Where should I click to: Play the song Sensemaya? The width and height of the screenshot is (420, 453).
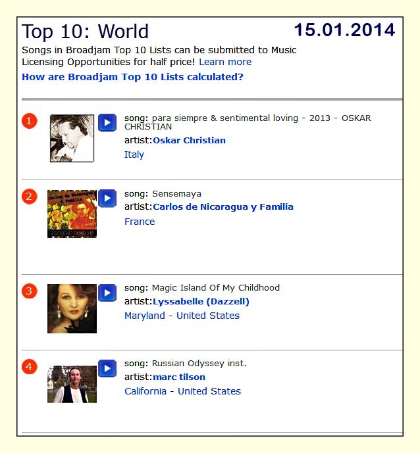pyautogui.click(x=107, y=198)
